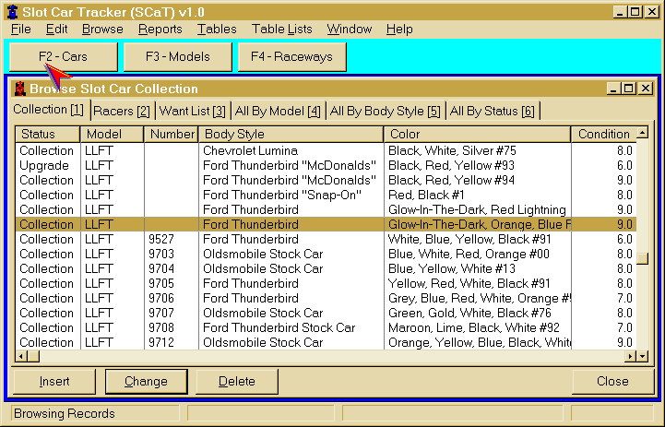
Task: Click the Insert button
Action: [x=54, y=381]
